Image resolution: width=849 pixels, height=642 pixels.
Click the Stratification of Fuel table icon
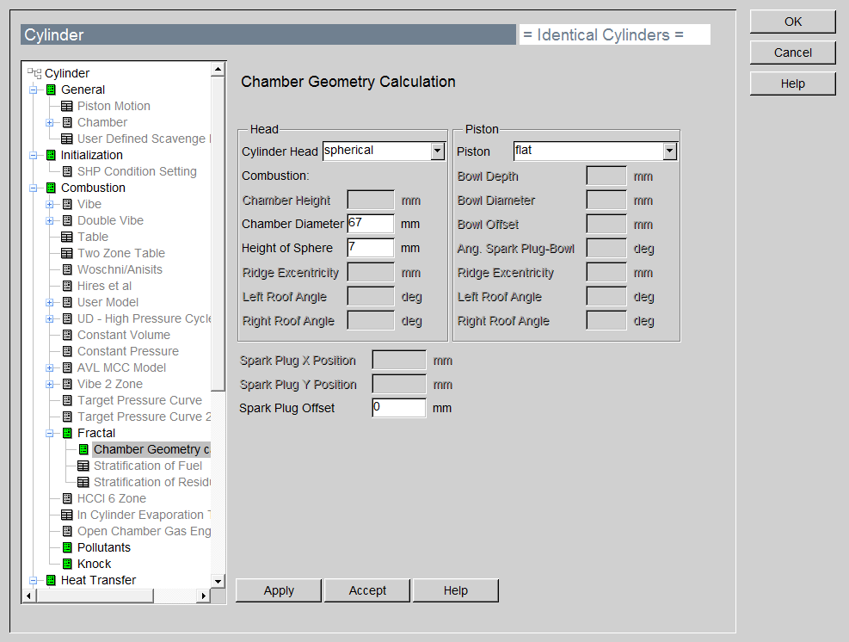83,466
